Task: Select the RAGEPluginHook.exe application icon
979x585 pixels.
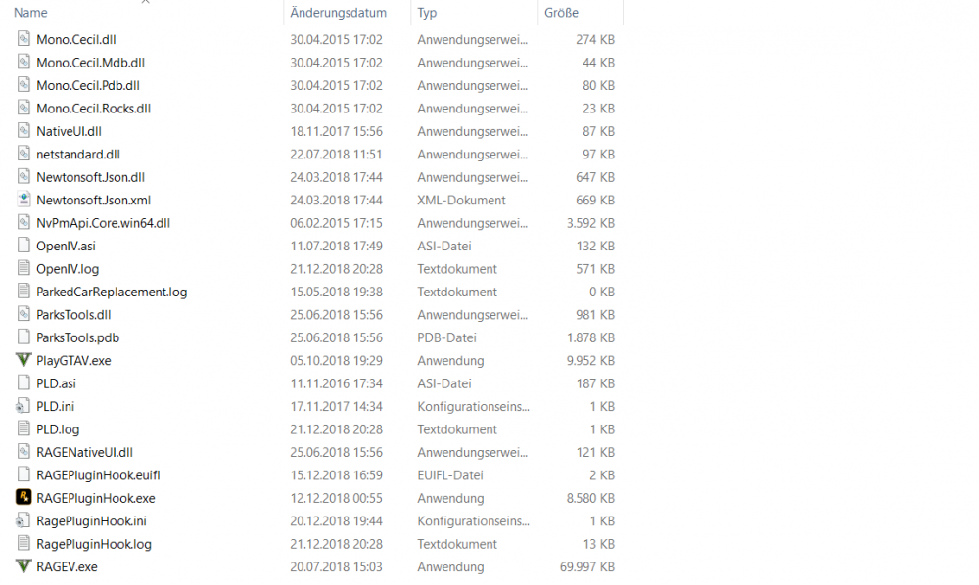Action: [23, 498]
